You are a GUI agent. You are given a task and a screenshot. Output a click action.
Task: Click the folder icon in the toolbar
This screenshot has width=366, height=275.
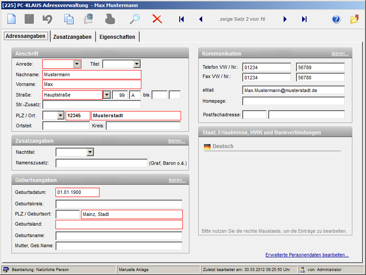coord(355,19)
